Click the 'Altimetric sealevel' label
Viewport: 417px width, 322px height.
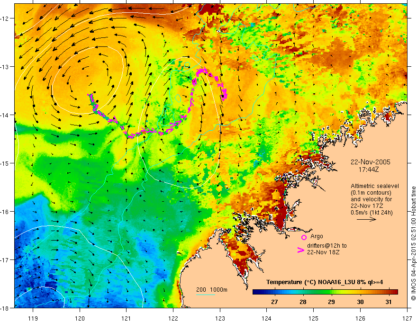click(x=375, y=186)
